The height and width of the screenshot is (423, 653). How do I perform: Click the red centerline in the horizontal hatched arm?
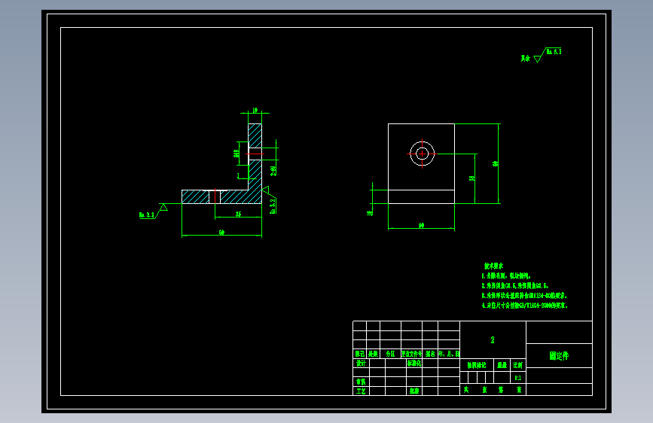click(x=215, y=196)
